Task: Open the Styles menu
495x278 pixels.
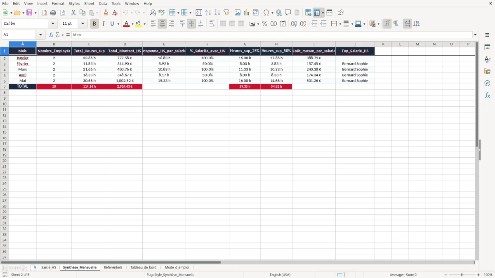Action: 74,3
